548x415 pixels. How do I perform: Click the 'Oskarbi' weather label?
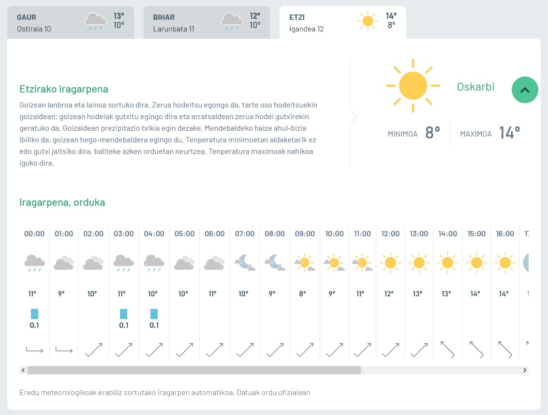tap(475, 87)
